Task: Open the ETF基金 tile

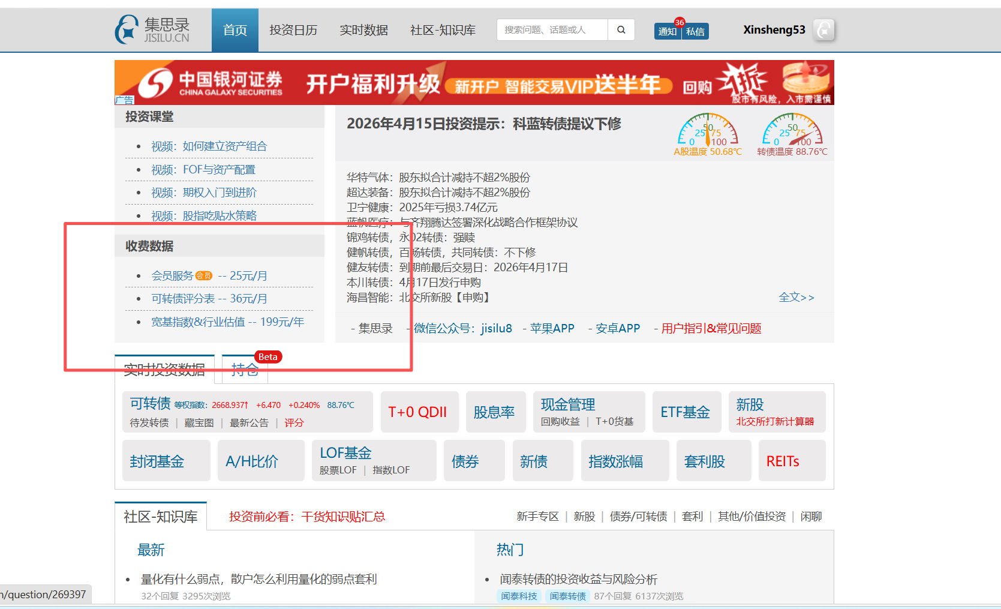Action: point(686,412)
